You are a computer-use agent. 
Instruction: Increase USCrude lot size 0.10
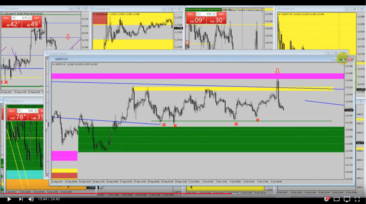pyautogui.click(x=30, y=18)
